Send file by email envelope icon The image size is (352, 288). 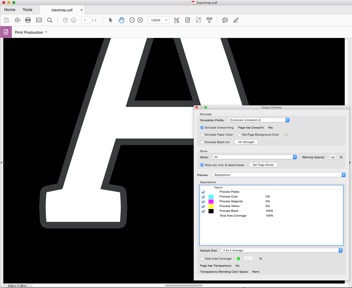click(39, 20)
